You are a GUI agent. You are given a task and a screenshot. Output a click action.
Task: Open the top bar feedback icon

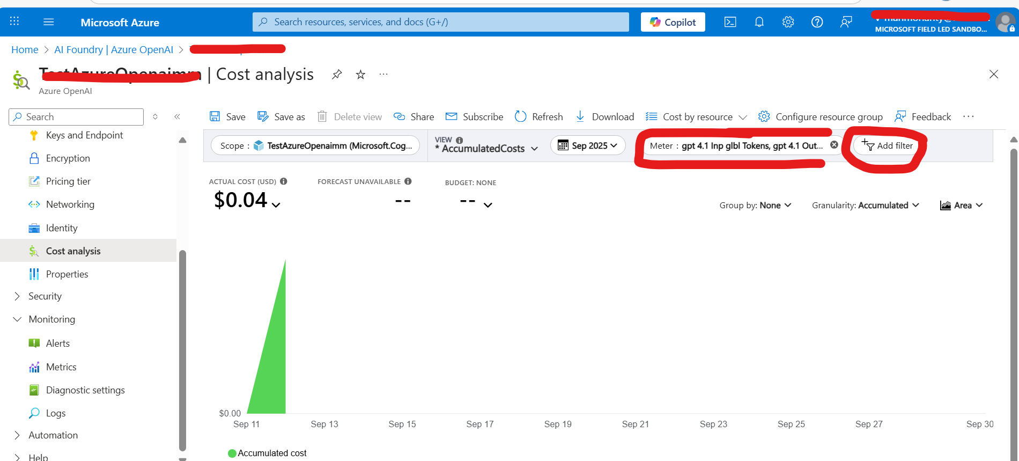pos(846,22)
